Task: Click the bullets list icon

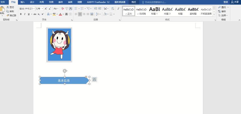Action: click(x=76, y=9)
